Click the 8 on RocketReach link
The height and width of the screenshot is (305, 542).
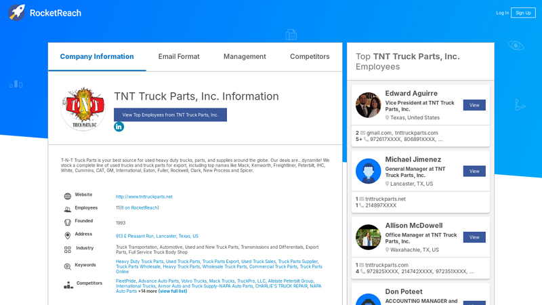click(x=140, y=208)
